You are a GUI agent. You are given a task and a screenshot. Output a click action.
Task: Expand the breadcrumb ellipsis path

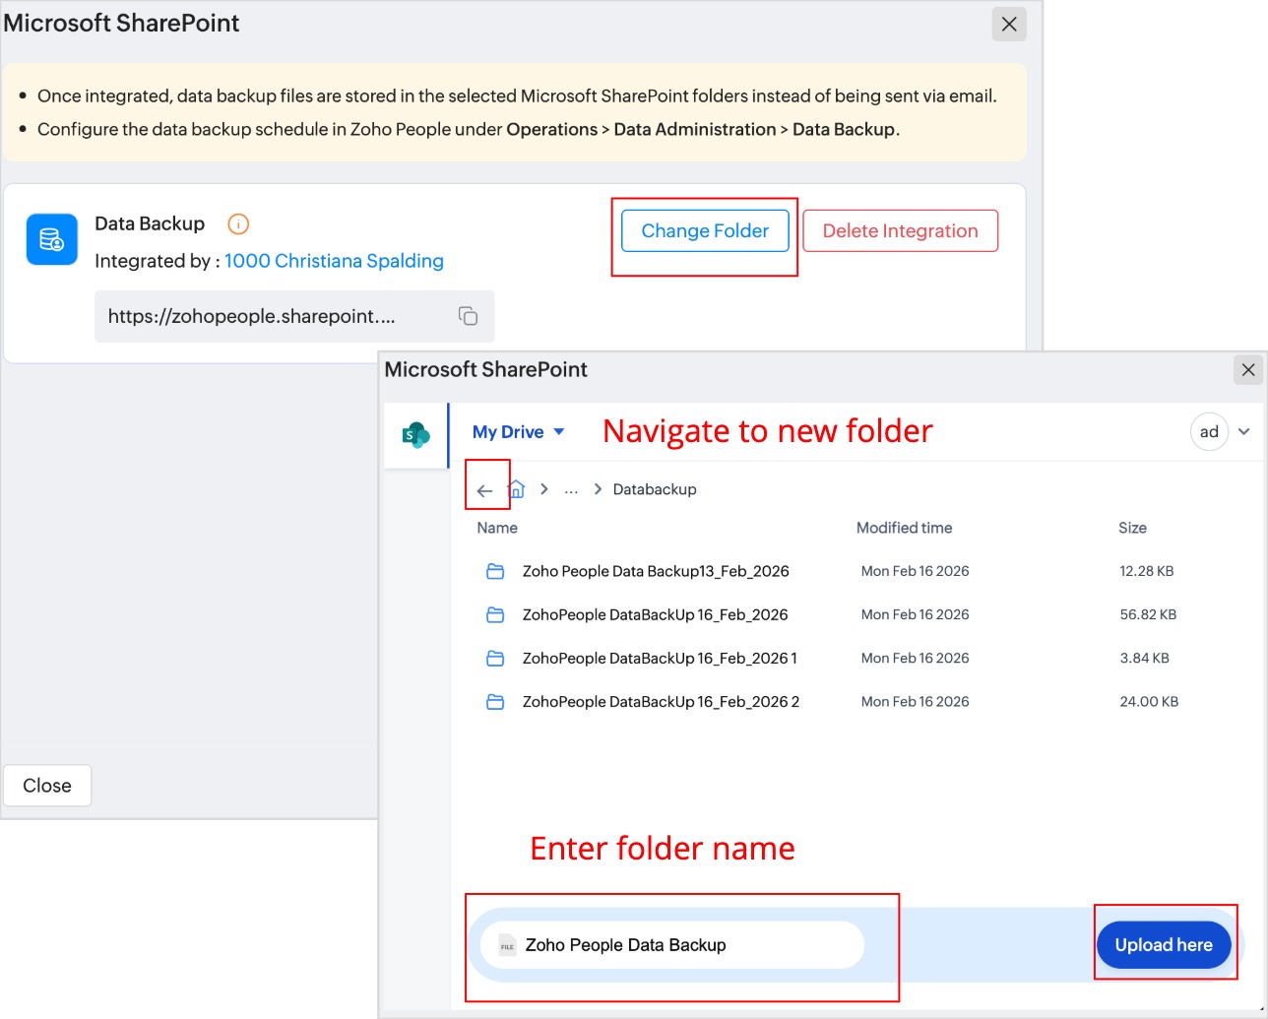pyautogui.click(x=571, y=489)
